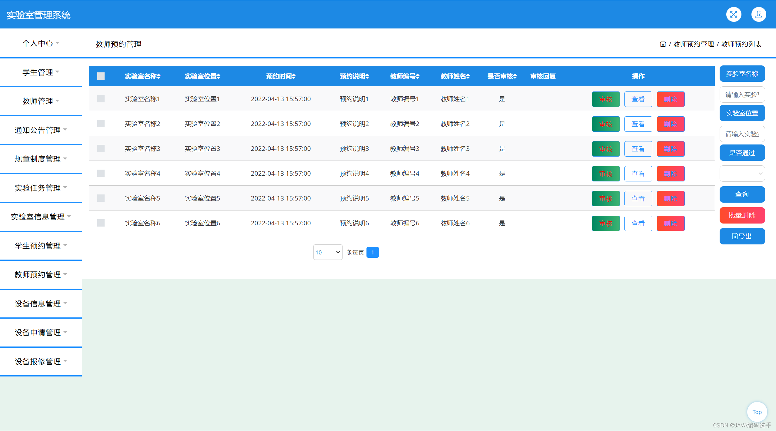Click the 查询 search button
776x431 pixels.
tap(742, 194)
